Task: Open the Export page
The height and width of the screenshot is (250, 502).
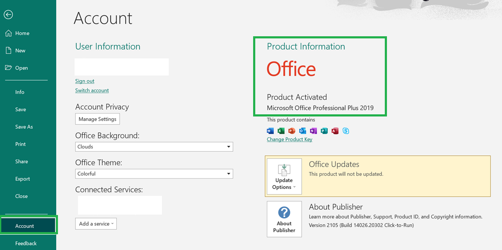Action: [x=23, y=178]
